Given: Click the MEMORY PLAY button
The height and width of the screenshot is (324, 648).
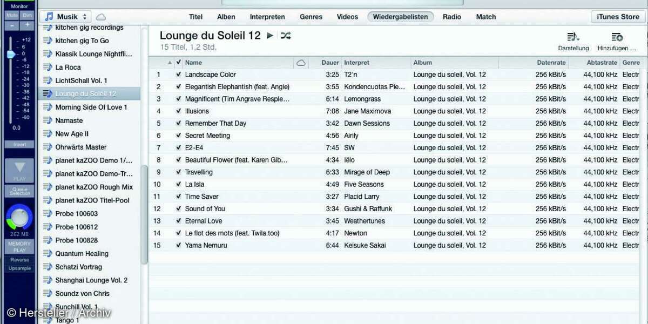Looking at the screenshot, I should click(x=19, y=247).
